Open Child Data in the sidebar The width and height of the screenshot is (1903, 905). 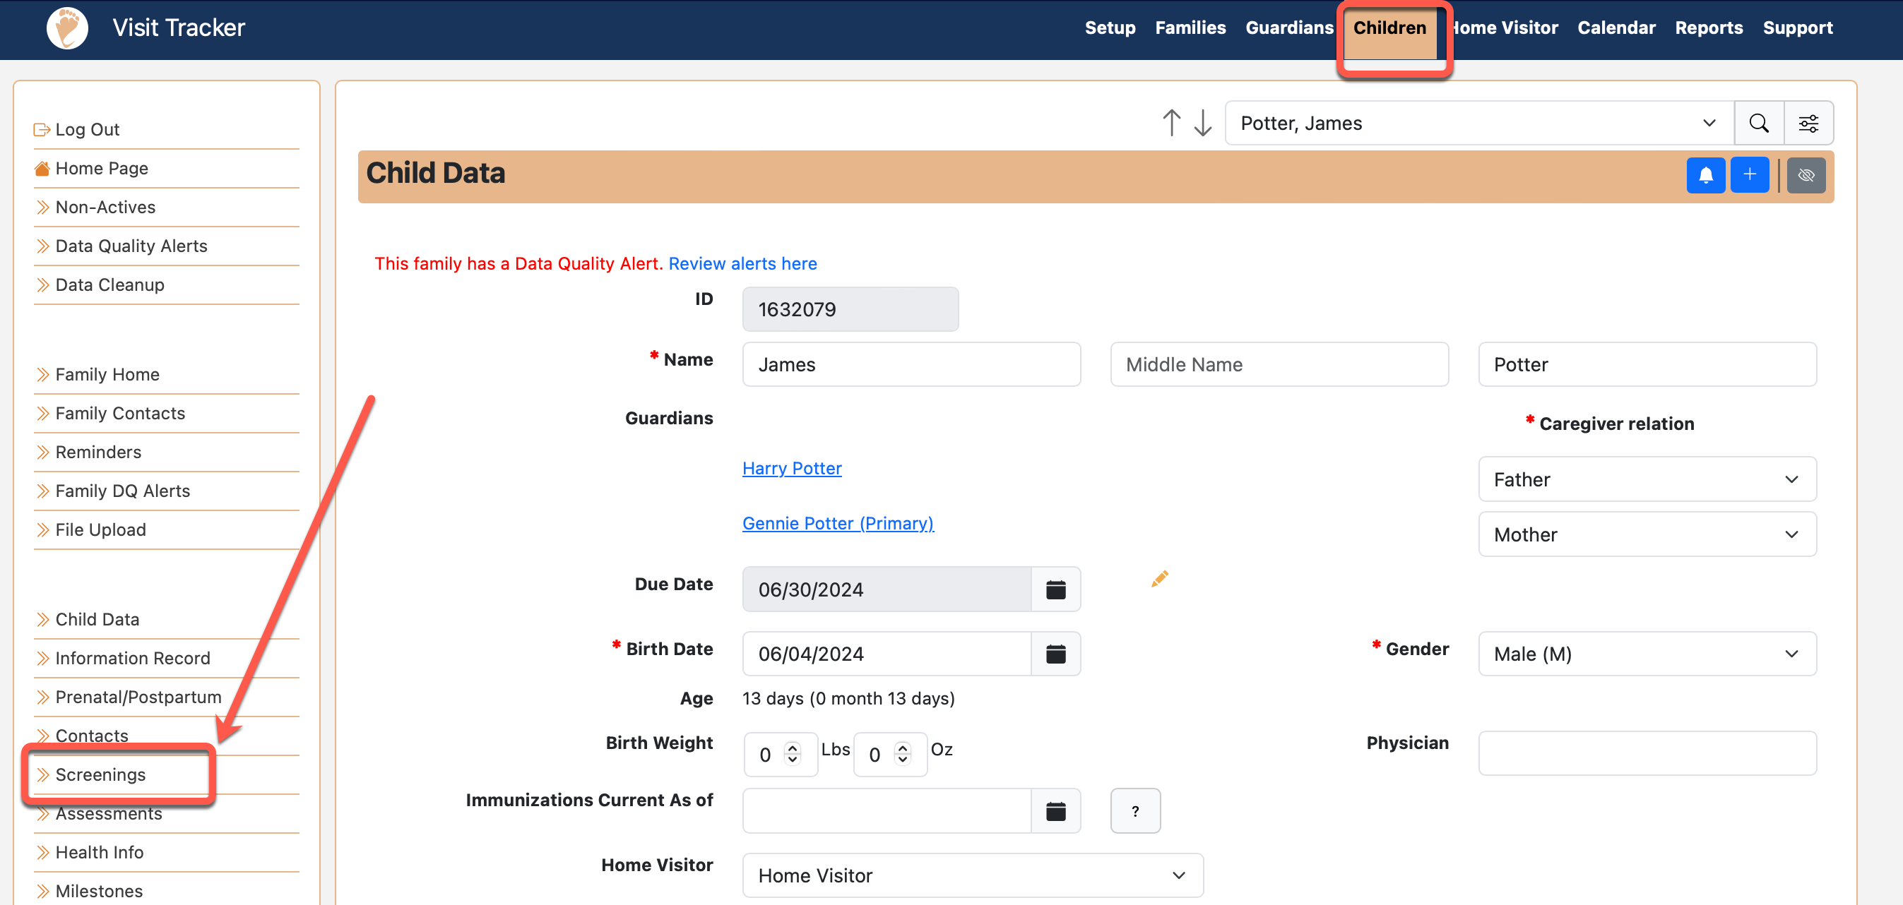(x=97, y=618)
